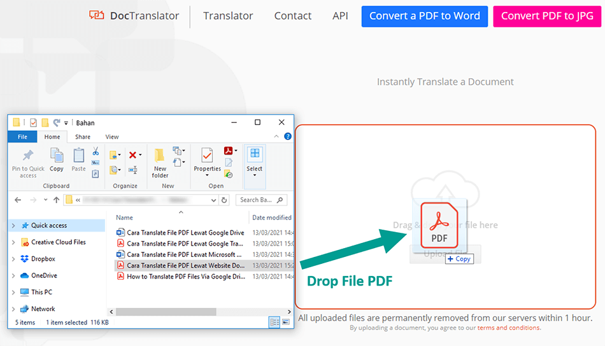Click the Cut scissors icon
605x346 pixels.
96,151
